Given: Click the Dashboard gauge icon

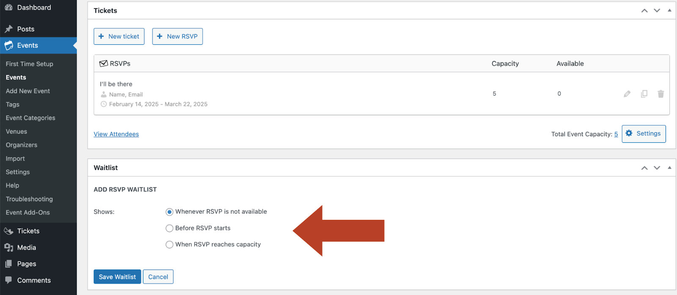Looking at the screenshot, I should pos(8,8).
